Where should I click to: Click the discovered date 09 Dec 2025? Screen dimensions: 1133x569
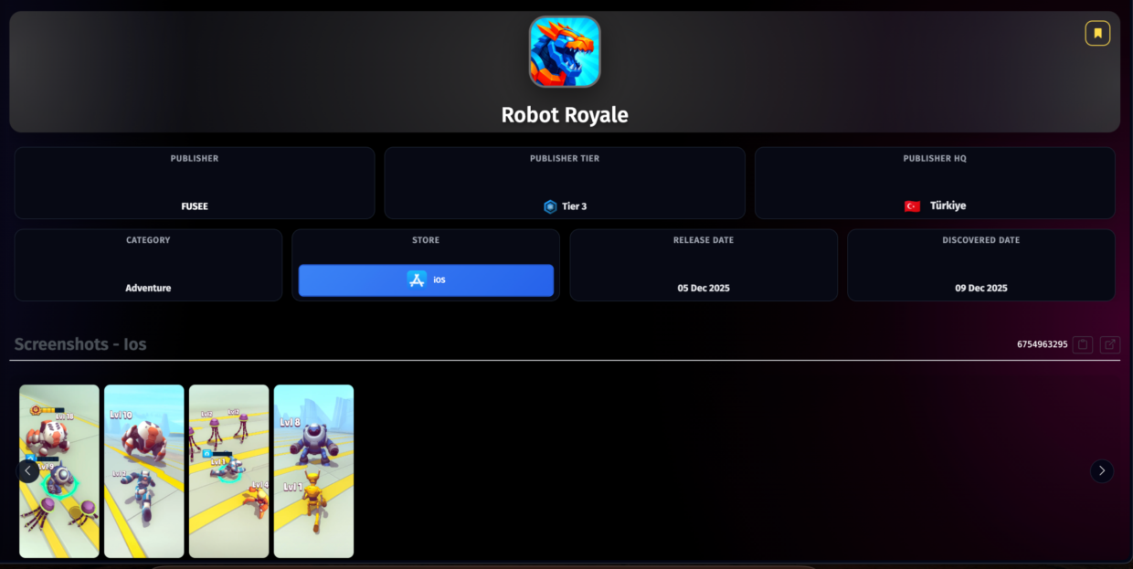pyautogui.click(x=980, y=288)
